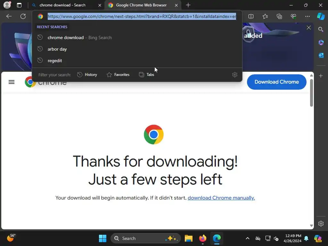Filter search suggestions by History
Viewport: 328px width, 246px height.
click(x=87, y=75)
